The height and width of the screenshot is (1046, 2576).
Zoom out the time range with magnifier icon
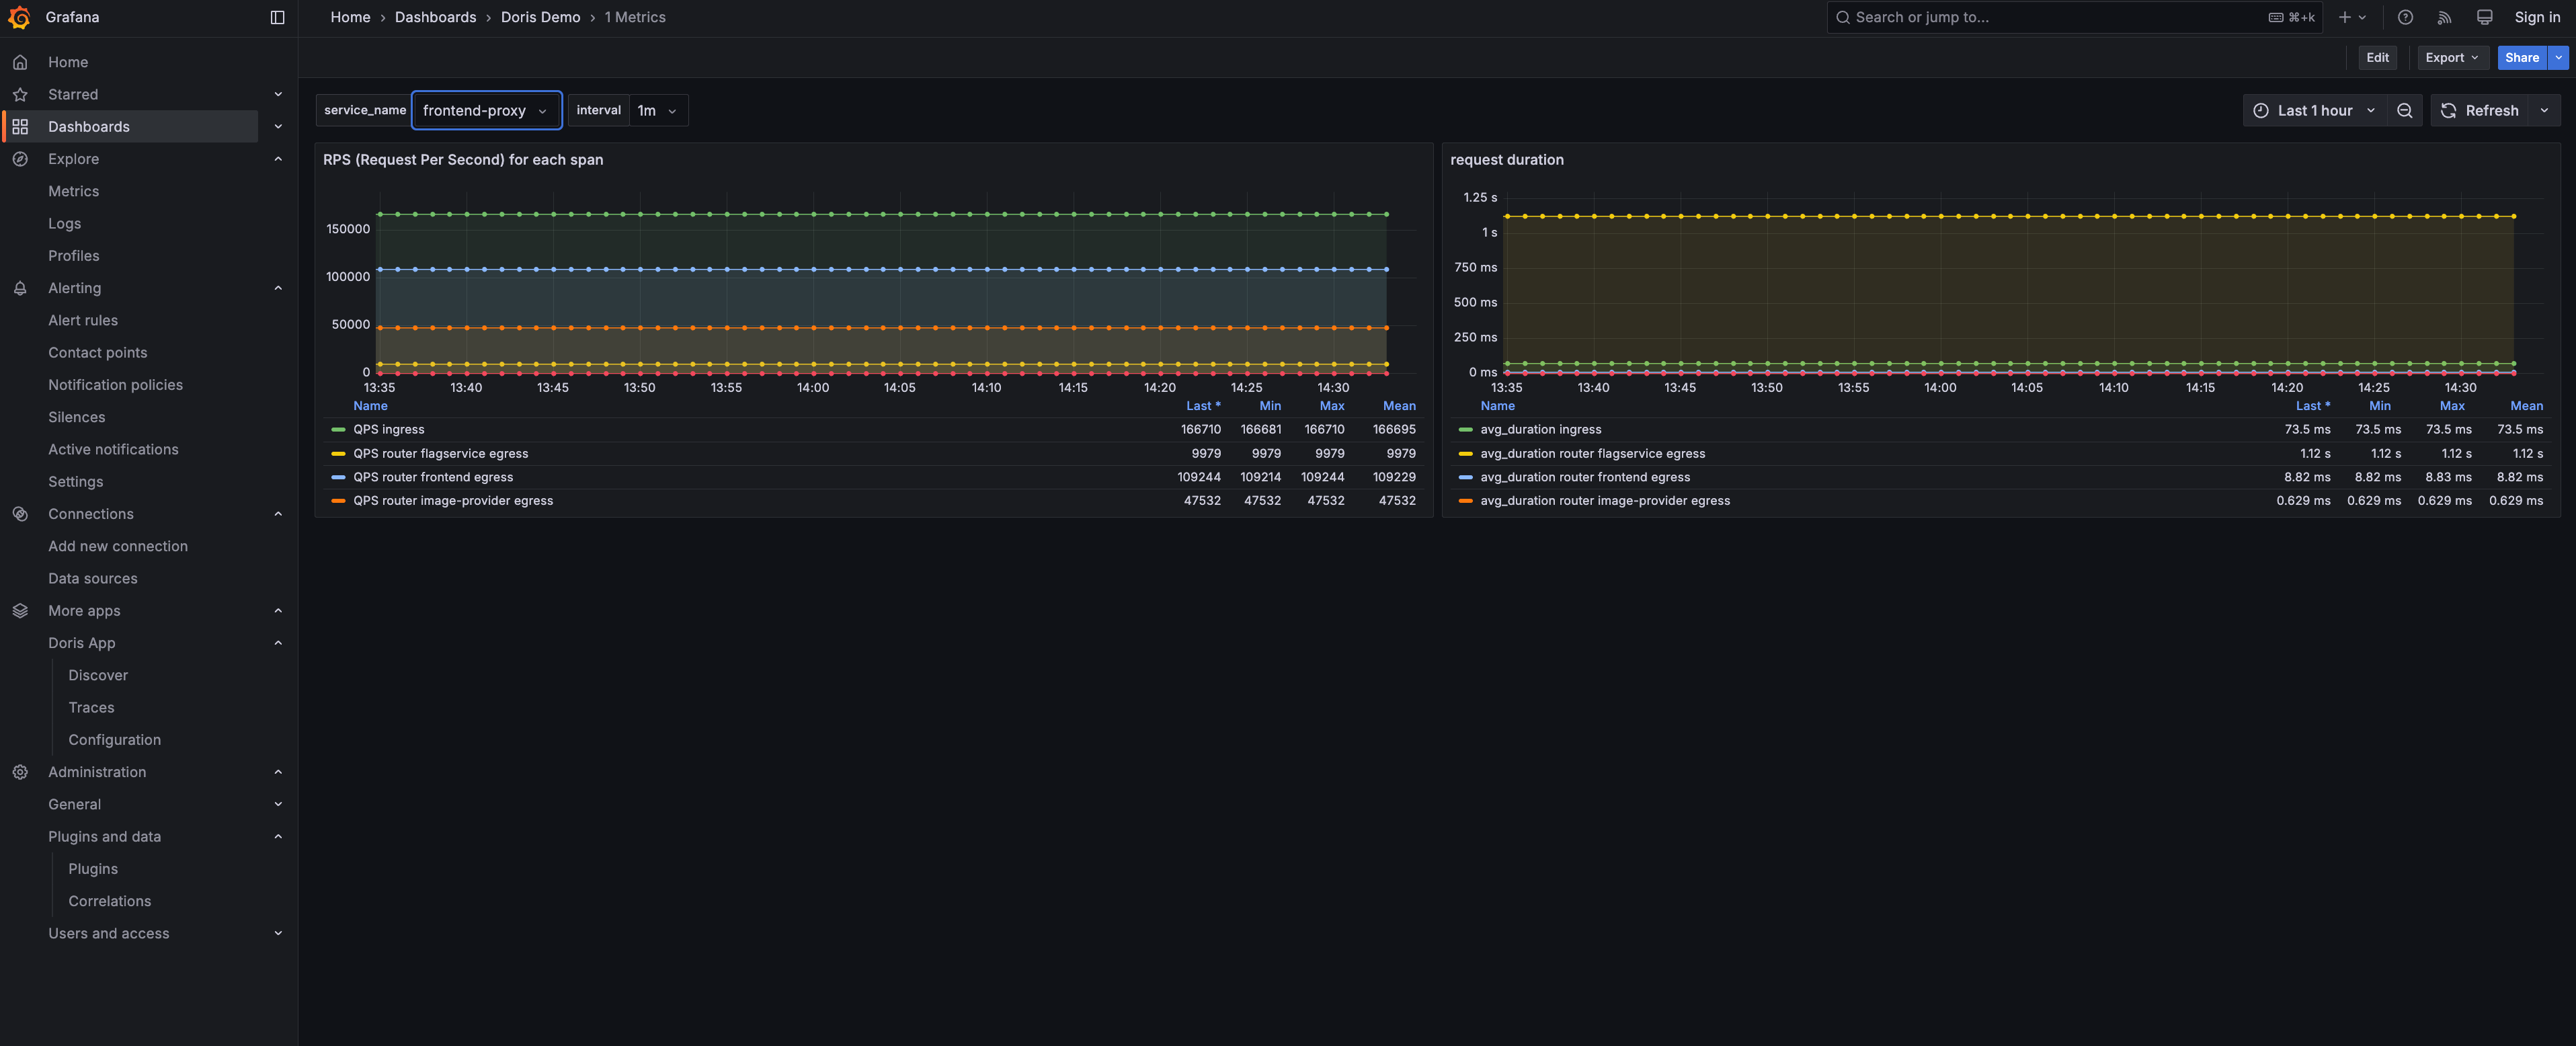[2405, 110]
